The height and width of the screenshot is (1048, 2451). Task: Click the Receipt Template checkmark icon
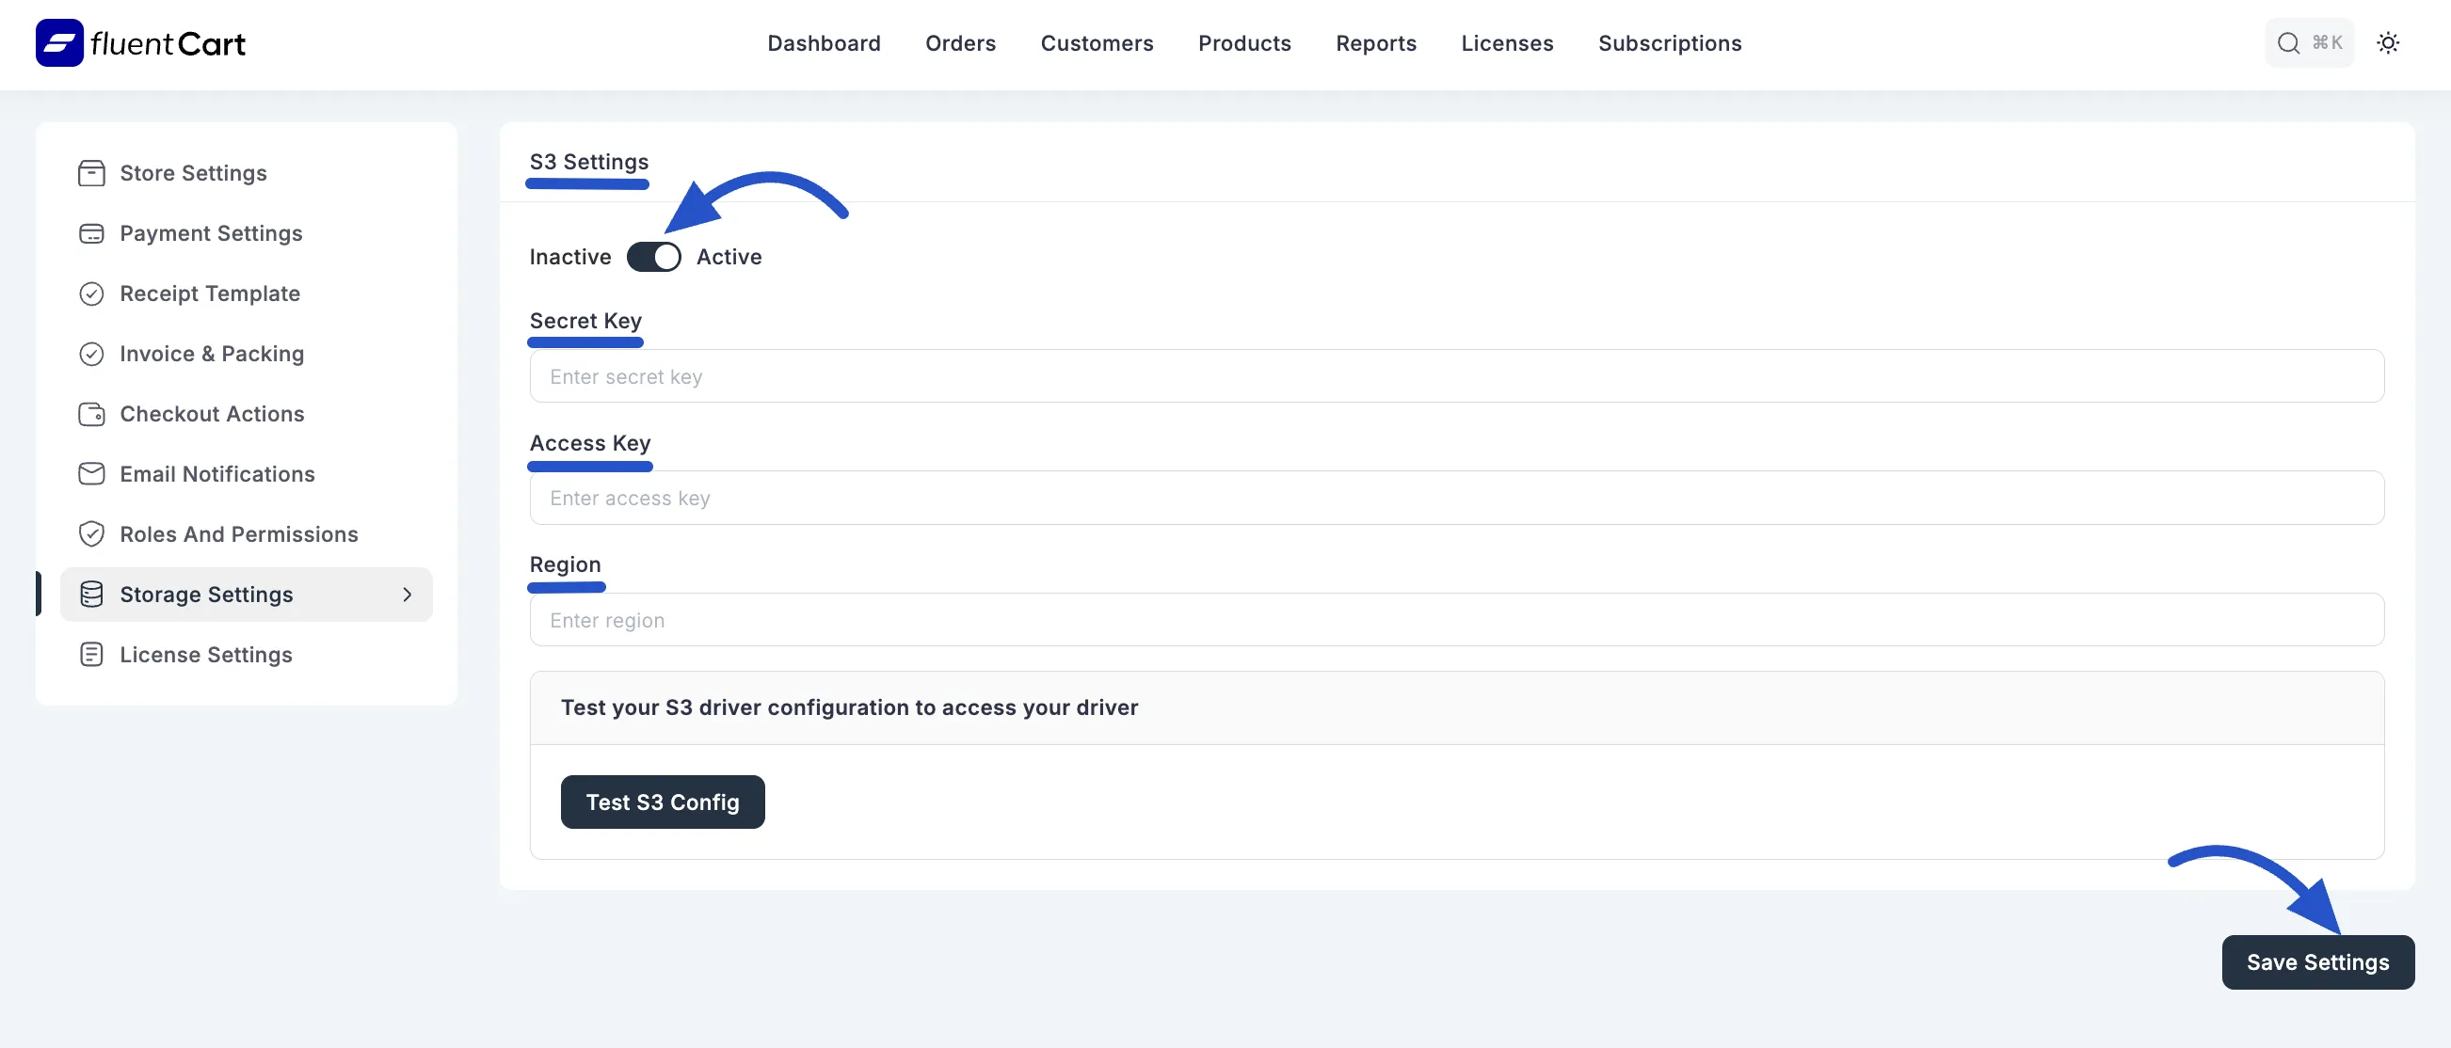tap(91, 293)
